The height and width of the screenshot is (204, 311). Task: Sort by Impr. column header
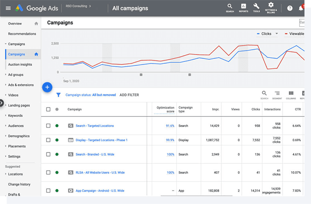[216, 109]
